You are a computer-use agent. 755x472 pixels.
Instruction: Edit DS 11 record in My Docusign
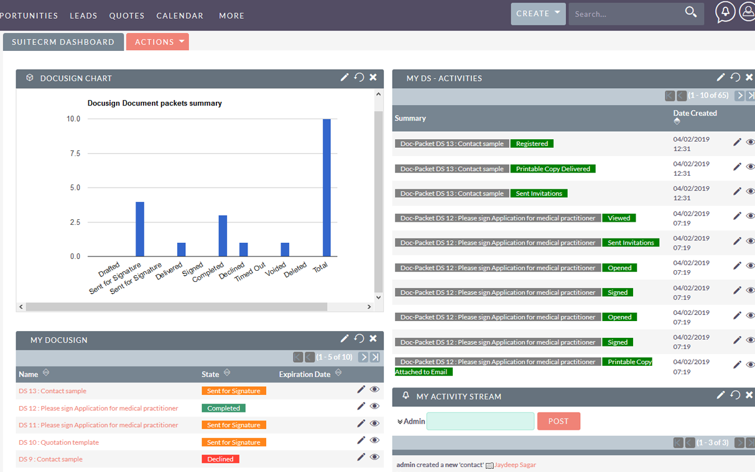(x=361, y=424)
